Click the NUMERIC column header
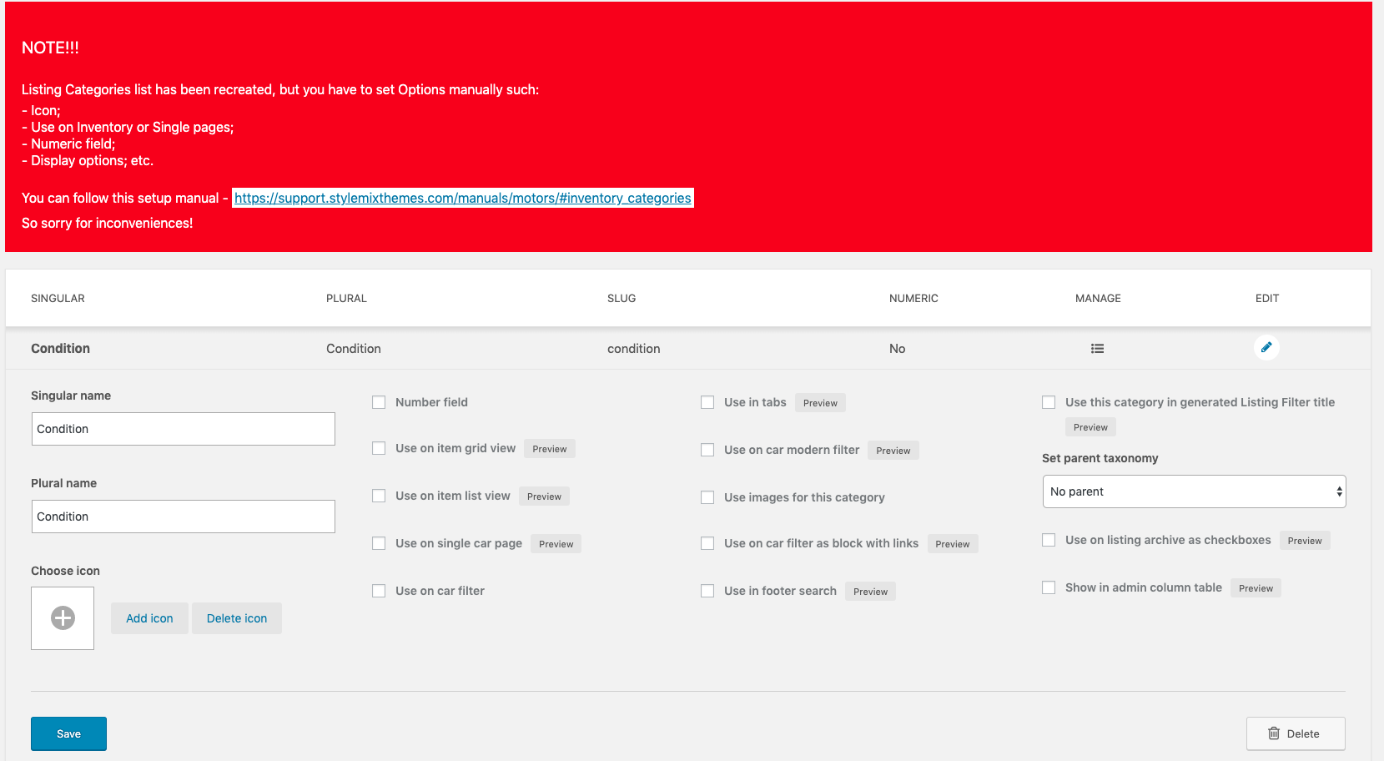This screenshot has width=1384, height=761. [913, 298]
